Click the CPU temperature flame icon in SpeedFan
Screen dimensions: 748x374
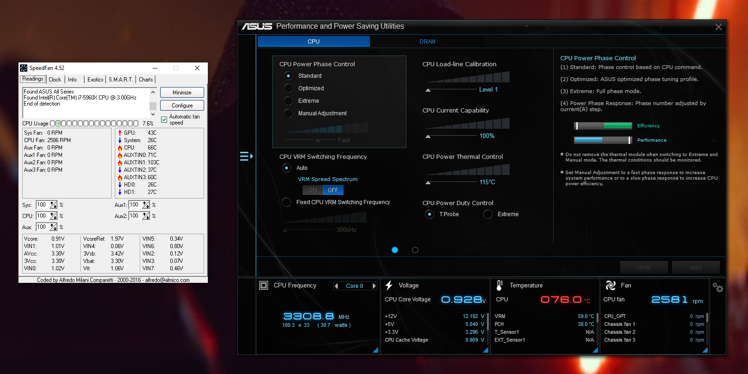(x=120, y=148)
